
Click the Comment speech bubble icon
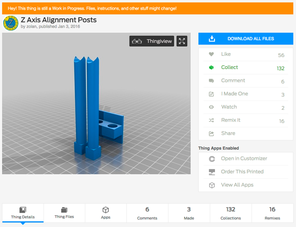211,81
